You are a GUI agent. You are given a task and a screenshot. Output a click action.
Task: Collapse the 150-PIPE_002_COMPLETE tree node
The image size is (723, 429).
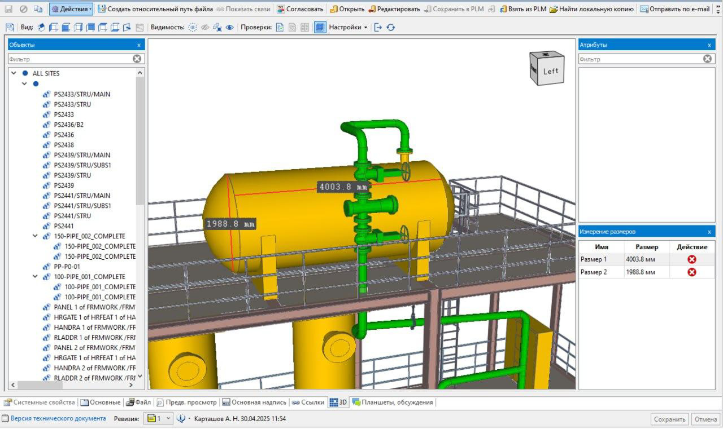tap(35, 236)
